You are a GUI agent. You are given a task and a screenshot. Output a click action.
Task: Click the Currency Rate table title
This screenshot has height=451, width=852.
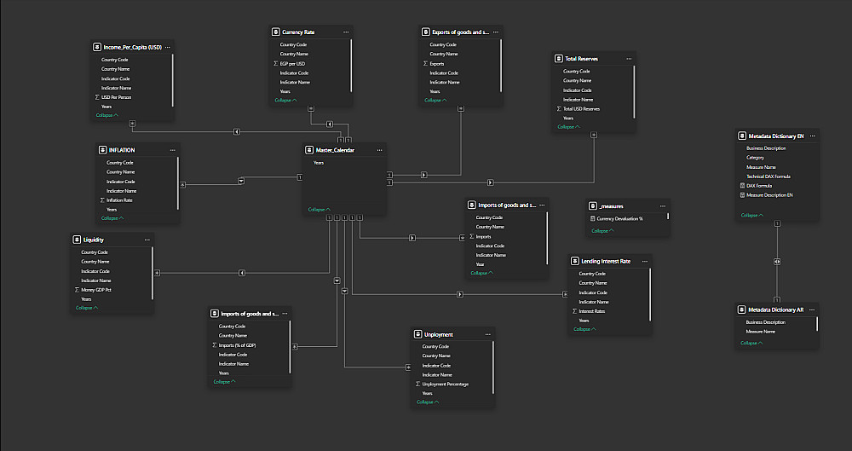tap(298, 32)
